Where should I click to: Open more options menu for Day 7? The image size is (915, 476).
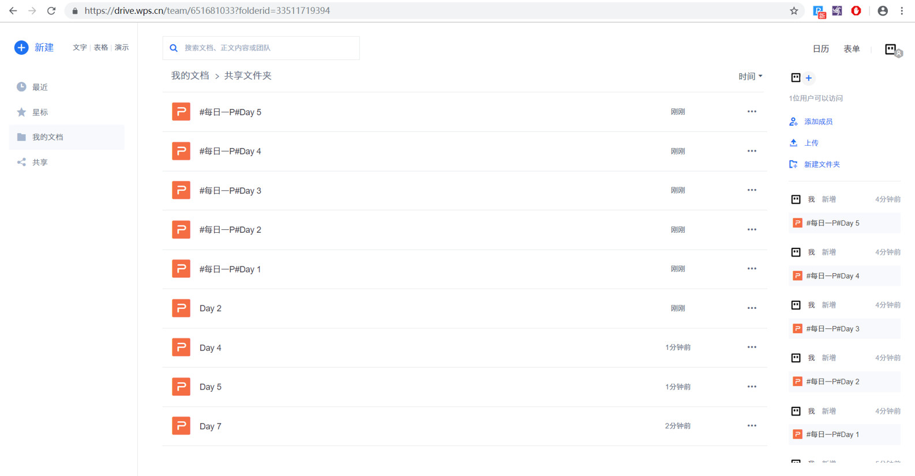pos(752,426)
